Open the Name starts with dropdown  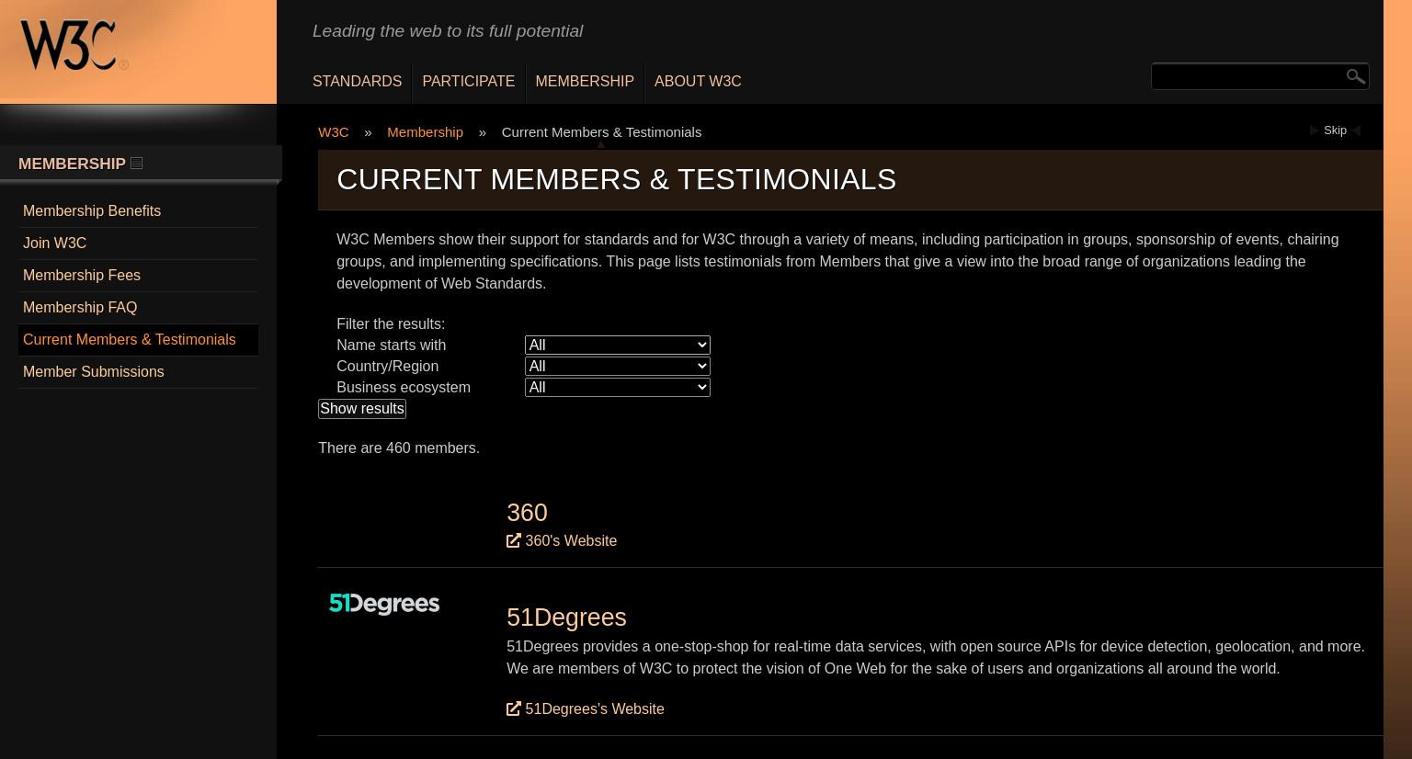(617, 345)
